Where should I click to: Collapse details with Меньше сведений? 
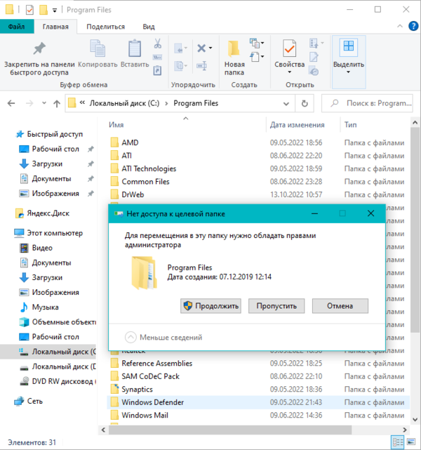(164, 336)
